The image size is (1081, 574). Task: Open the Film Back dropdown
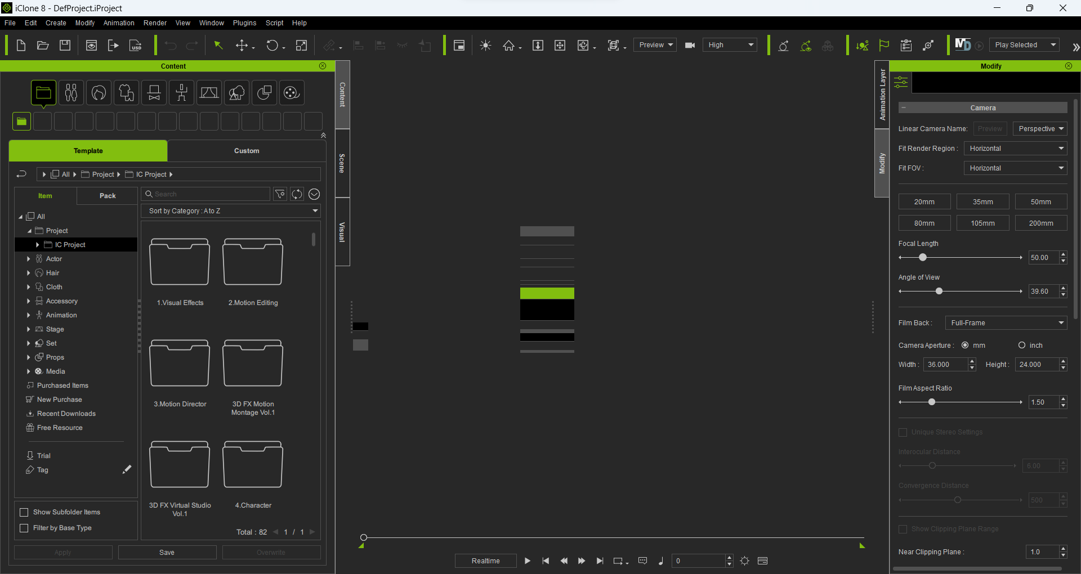pyautogui.click(x=1006, y=323)
